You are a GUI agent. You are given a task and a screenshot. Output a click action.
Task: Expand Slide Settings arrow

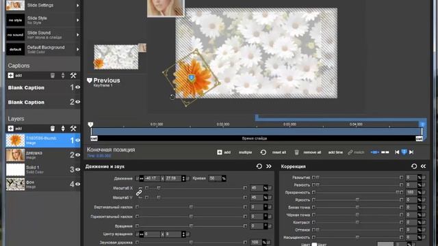coord(77,5)
